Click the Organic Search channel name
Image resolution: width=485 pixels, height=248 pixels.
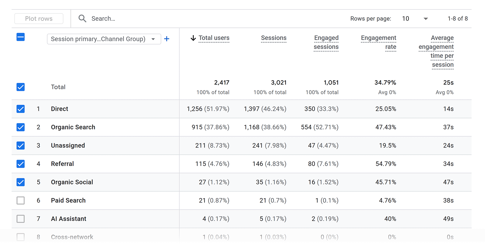click(x=73, y=127)
